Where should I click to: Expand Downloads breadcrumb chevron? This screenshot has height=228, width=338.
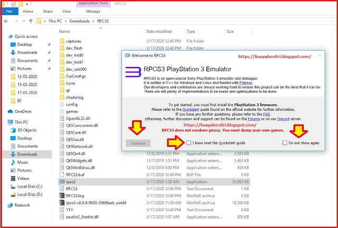click(93, 21)
